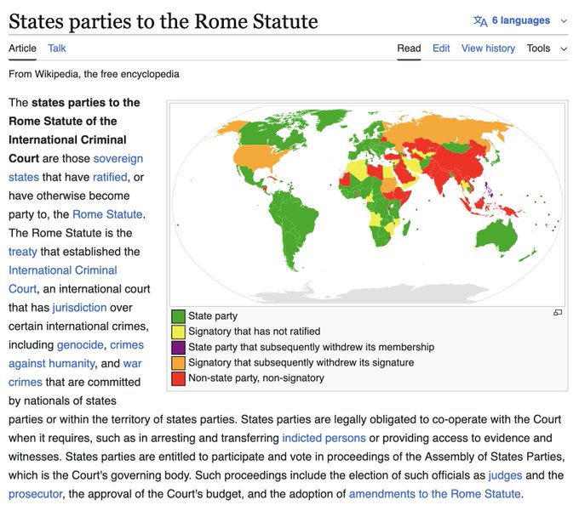This screenshot has width=579, height=511.
Task: Open the genocide link
Action: click(80, 344)
